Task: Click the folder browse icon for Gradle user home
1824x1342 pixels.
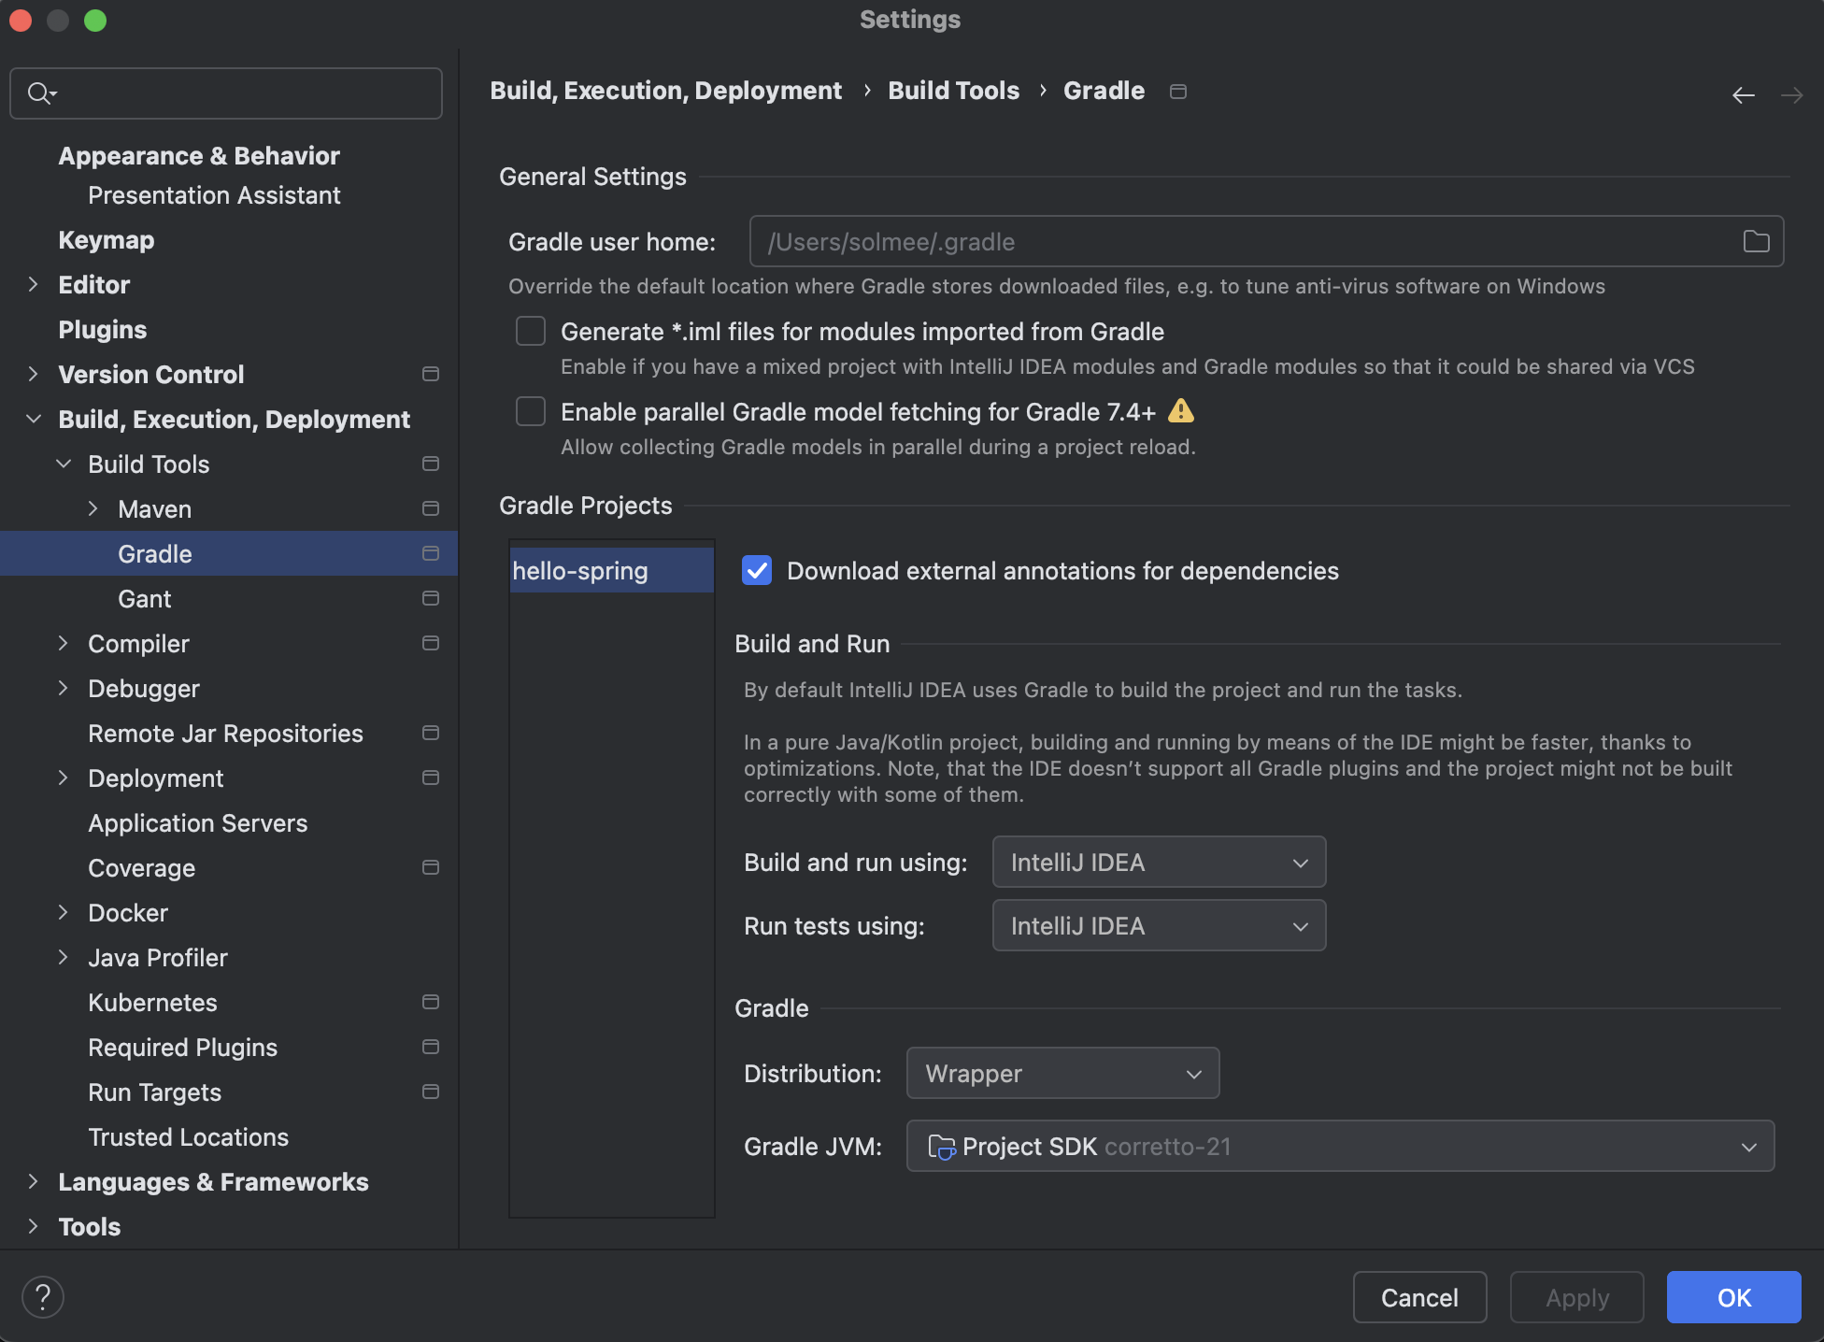Action: coord(1756,241)
